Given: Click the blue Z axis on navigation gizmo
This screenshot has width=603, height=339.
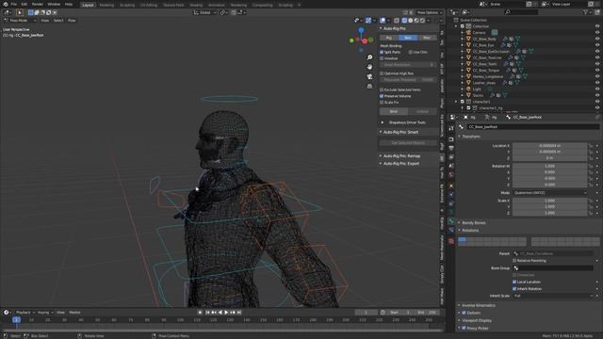Looking at the screenshot, I should click(361, 30).
